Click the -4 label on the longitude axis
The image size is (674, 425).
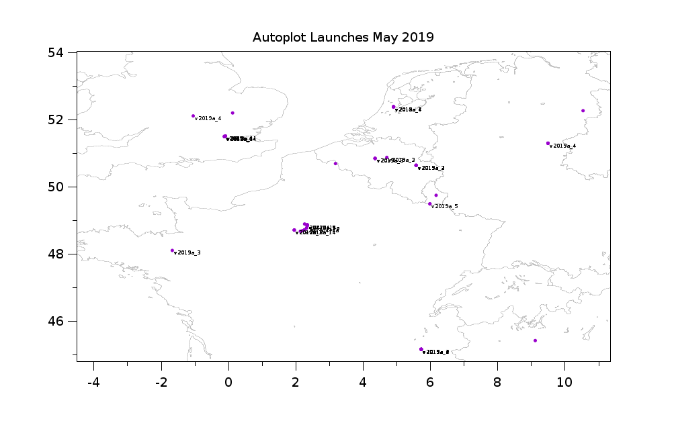93,382
